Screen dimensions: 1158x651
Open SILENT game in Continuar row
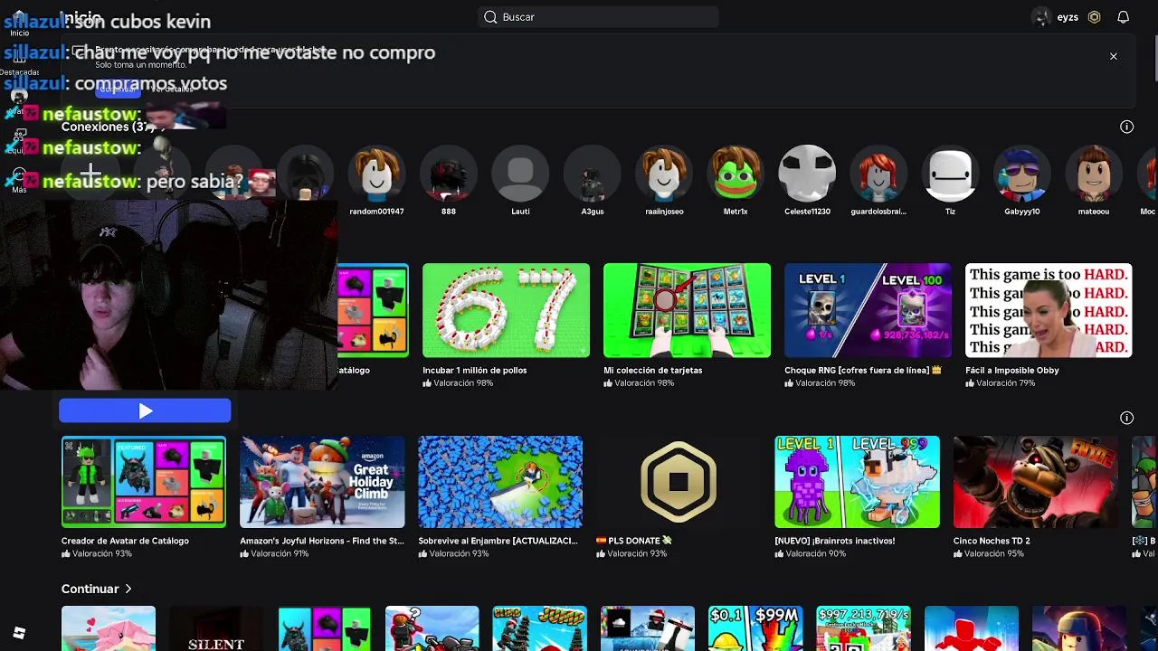point(216,629)
